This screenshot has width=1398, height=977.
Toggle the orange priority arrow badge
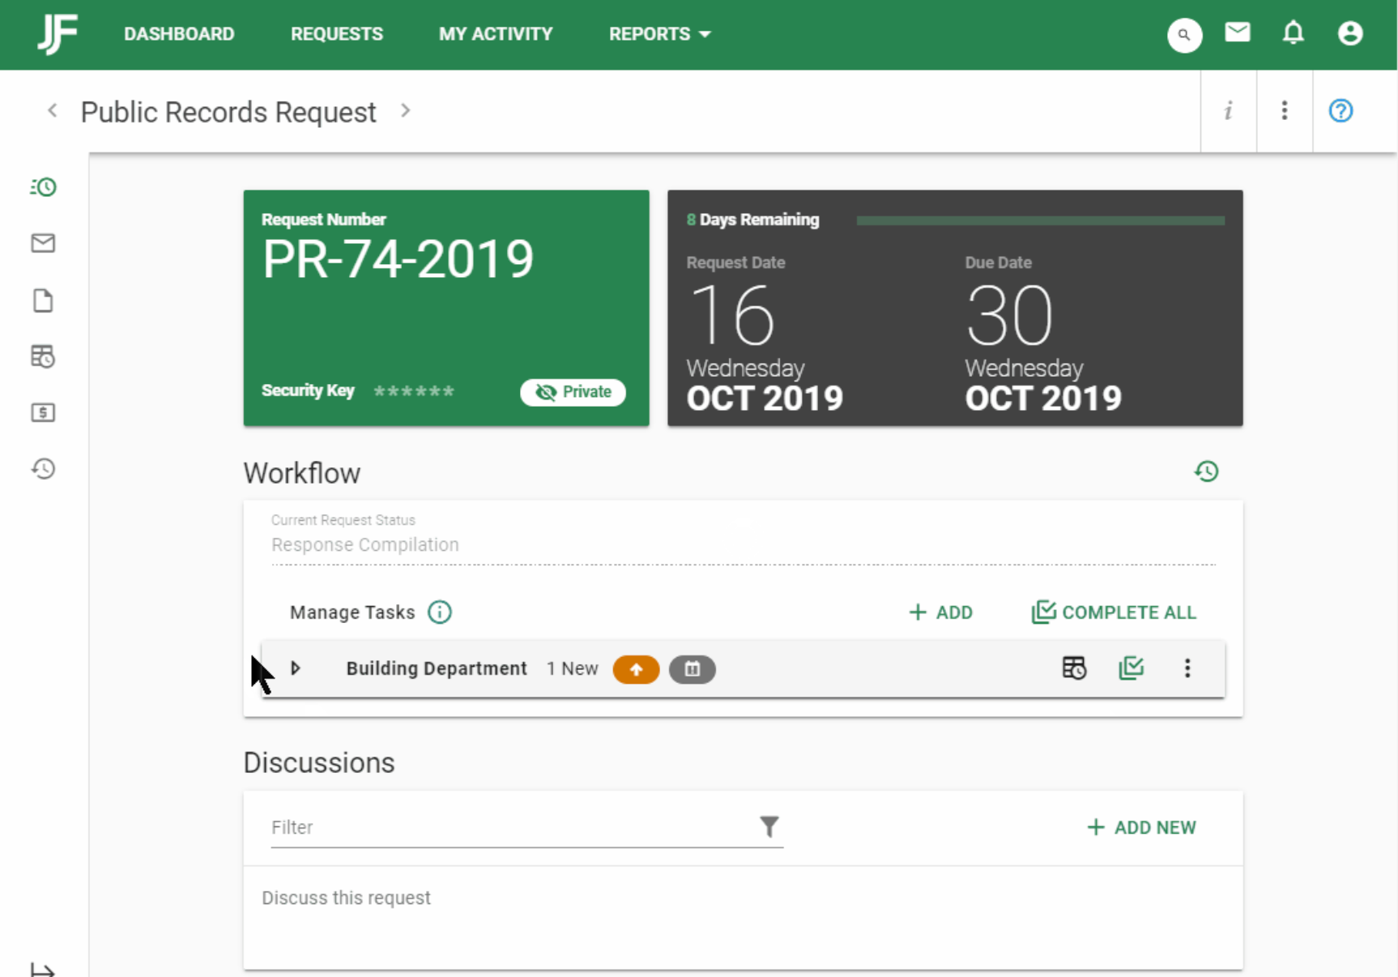click(636, 669)
